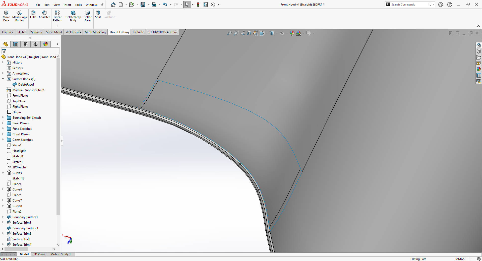Select the Fillet tool
482x261 pixels.
pos(33,15)
